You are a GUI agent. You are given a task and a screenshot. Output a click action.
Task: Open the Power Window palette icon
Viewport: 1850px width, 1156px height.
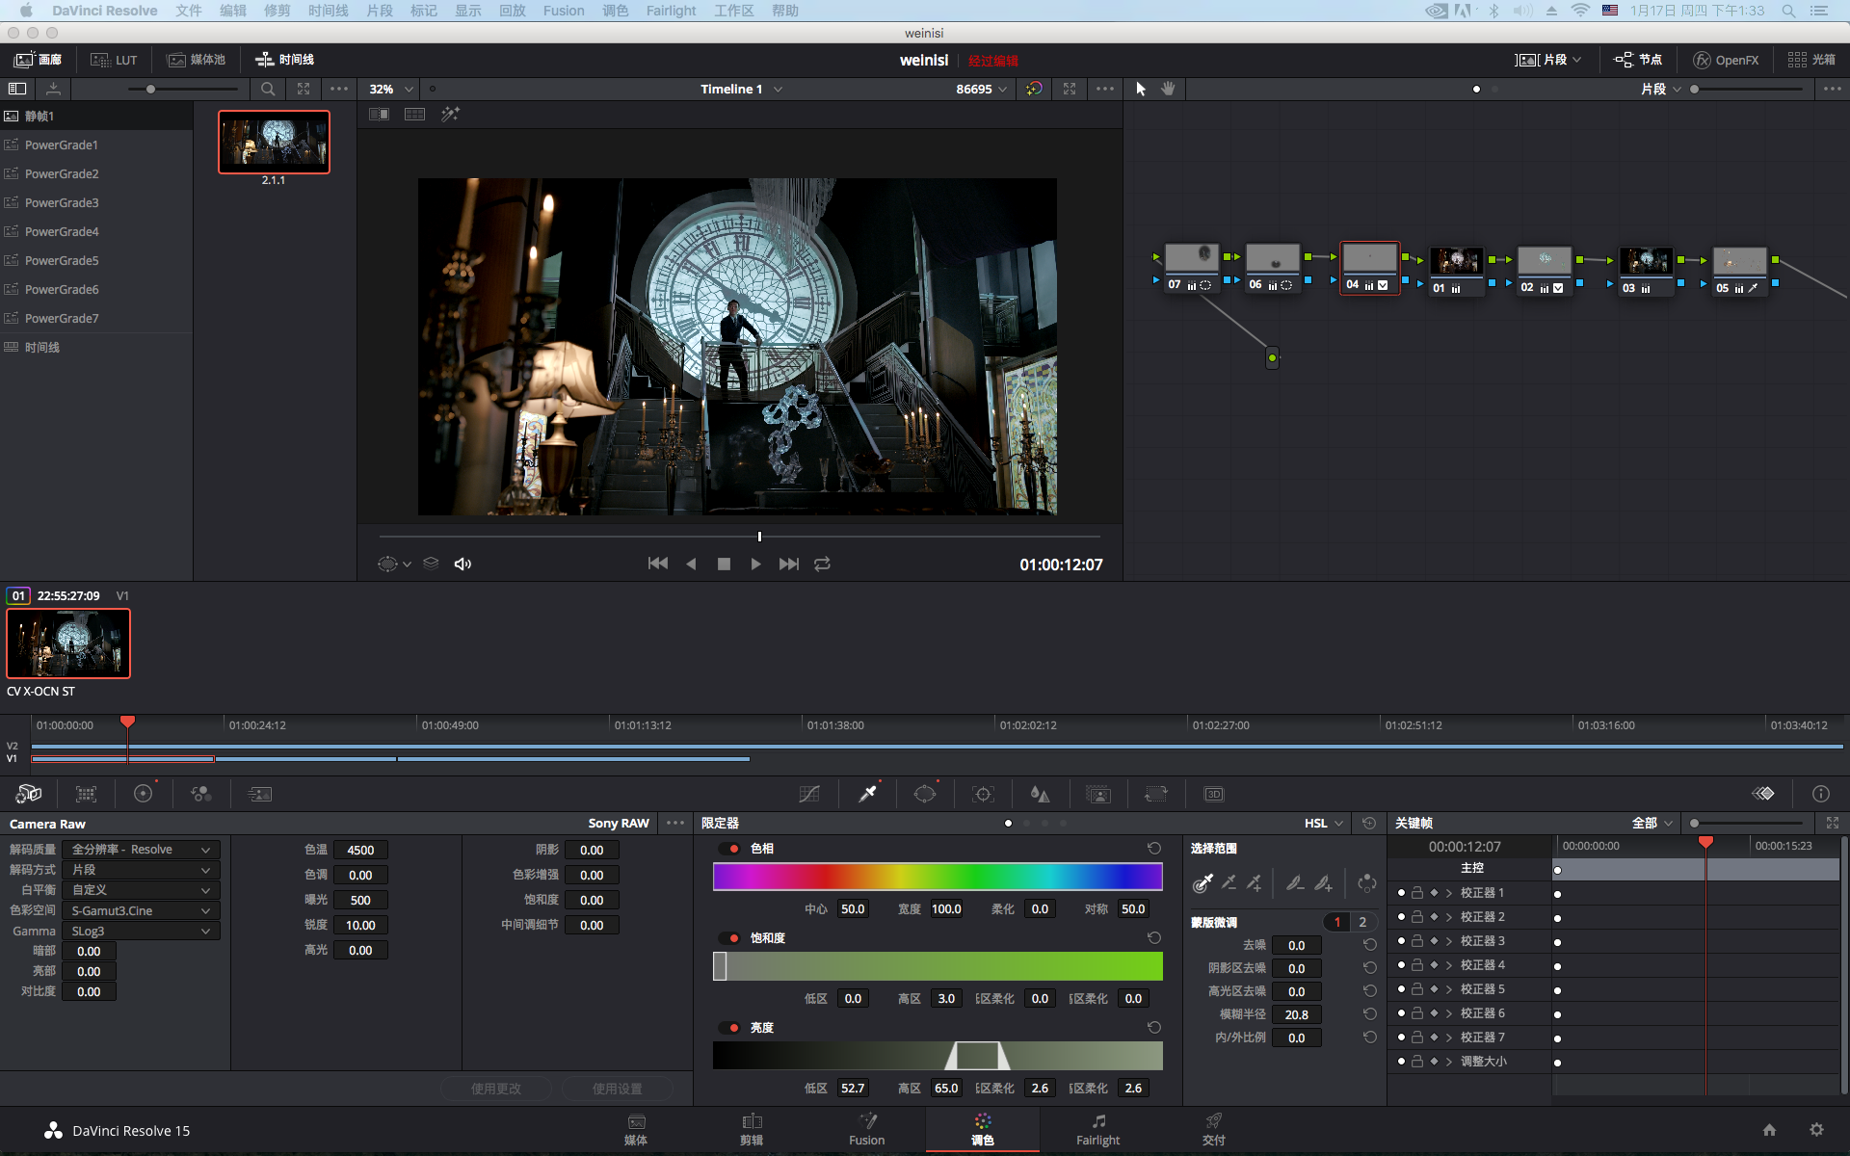click(925, 794)
